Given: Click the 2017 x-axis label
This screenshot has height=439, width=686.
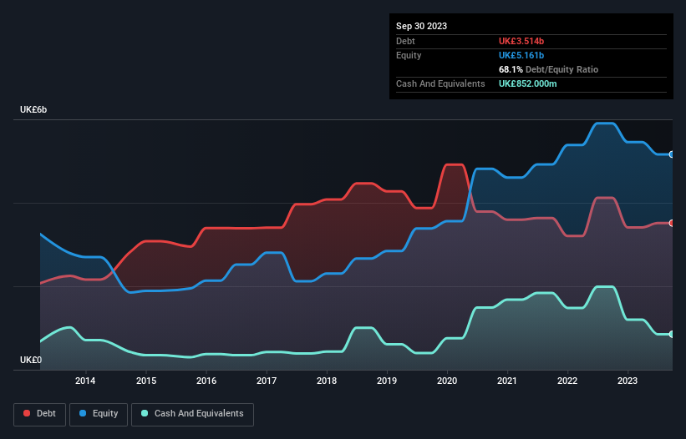Looking at the screenshot, I should coord(267,381).
